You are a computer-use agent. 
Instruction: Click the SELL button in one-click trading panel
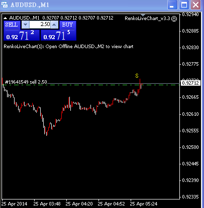tap(12, 25)
